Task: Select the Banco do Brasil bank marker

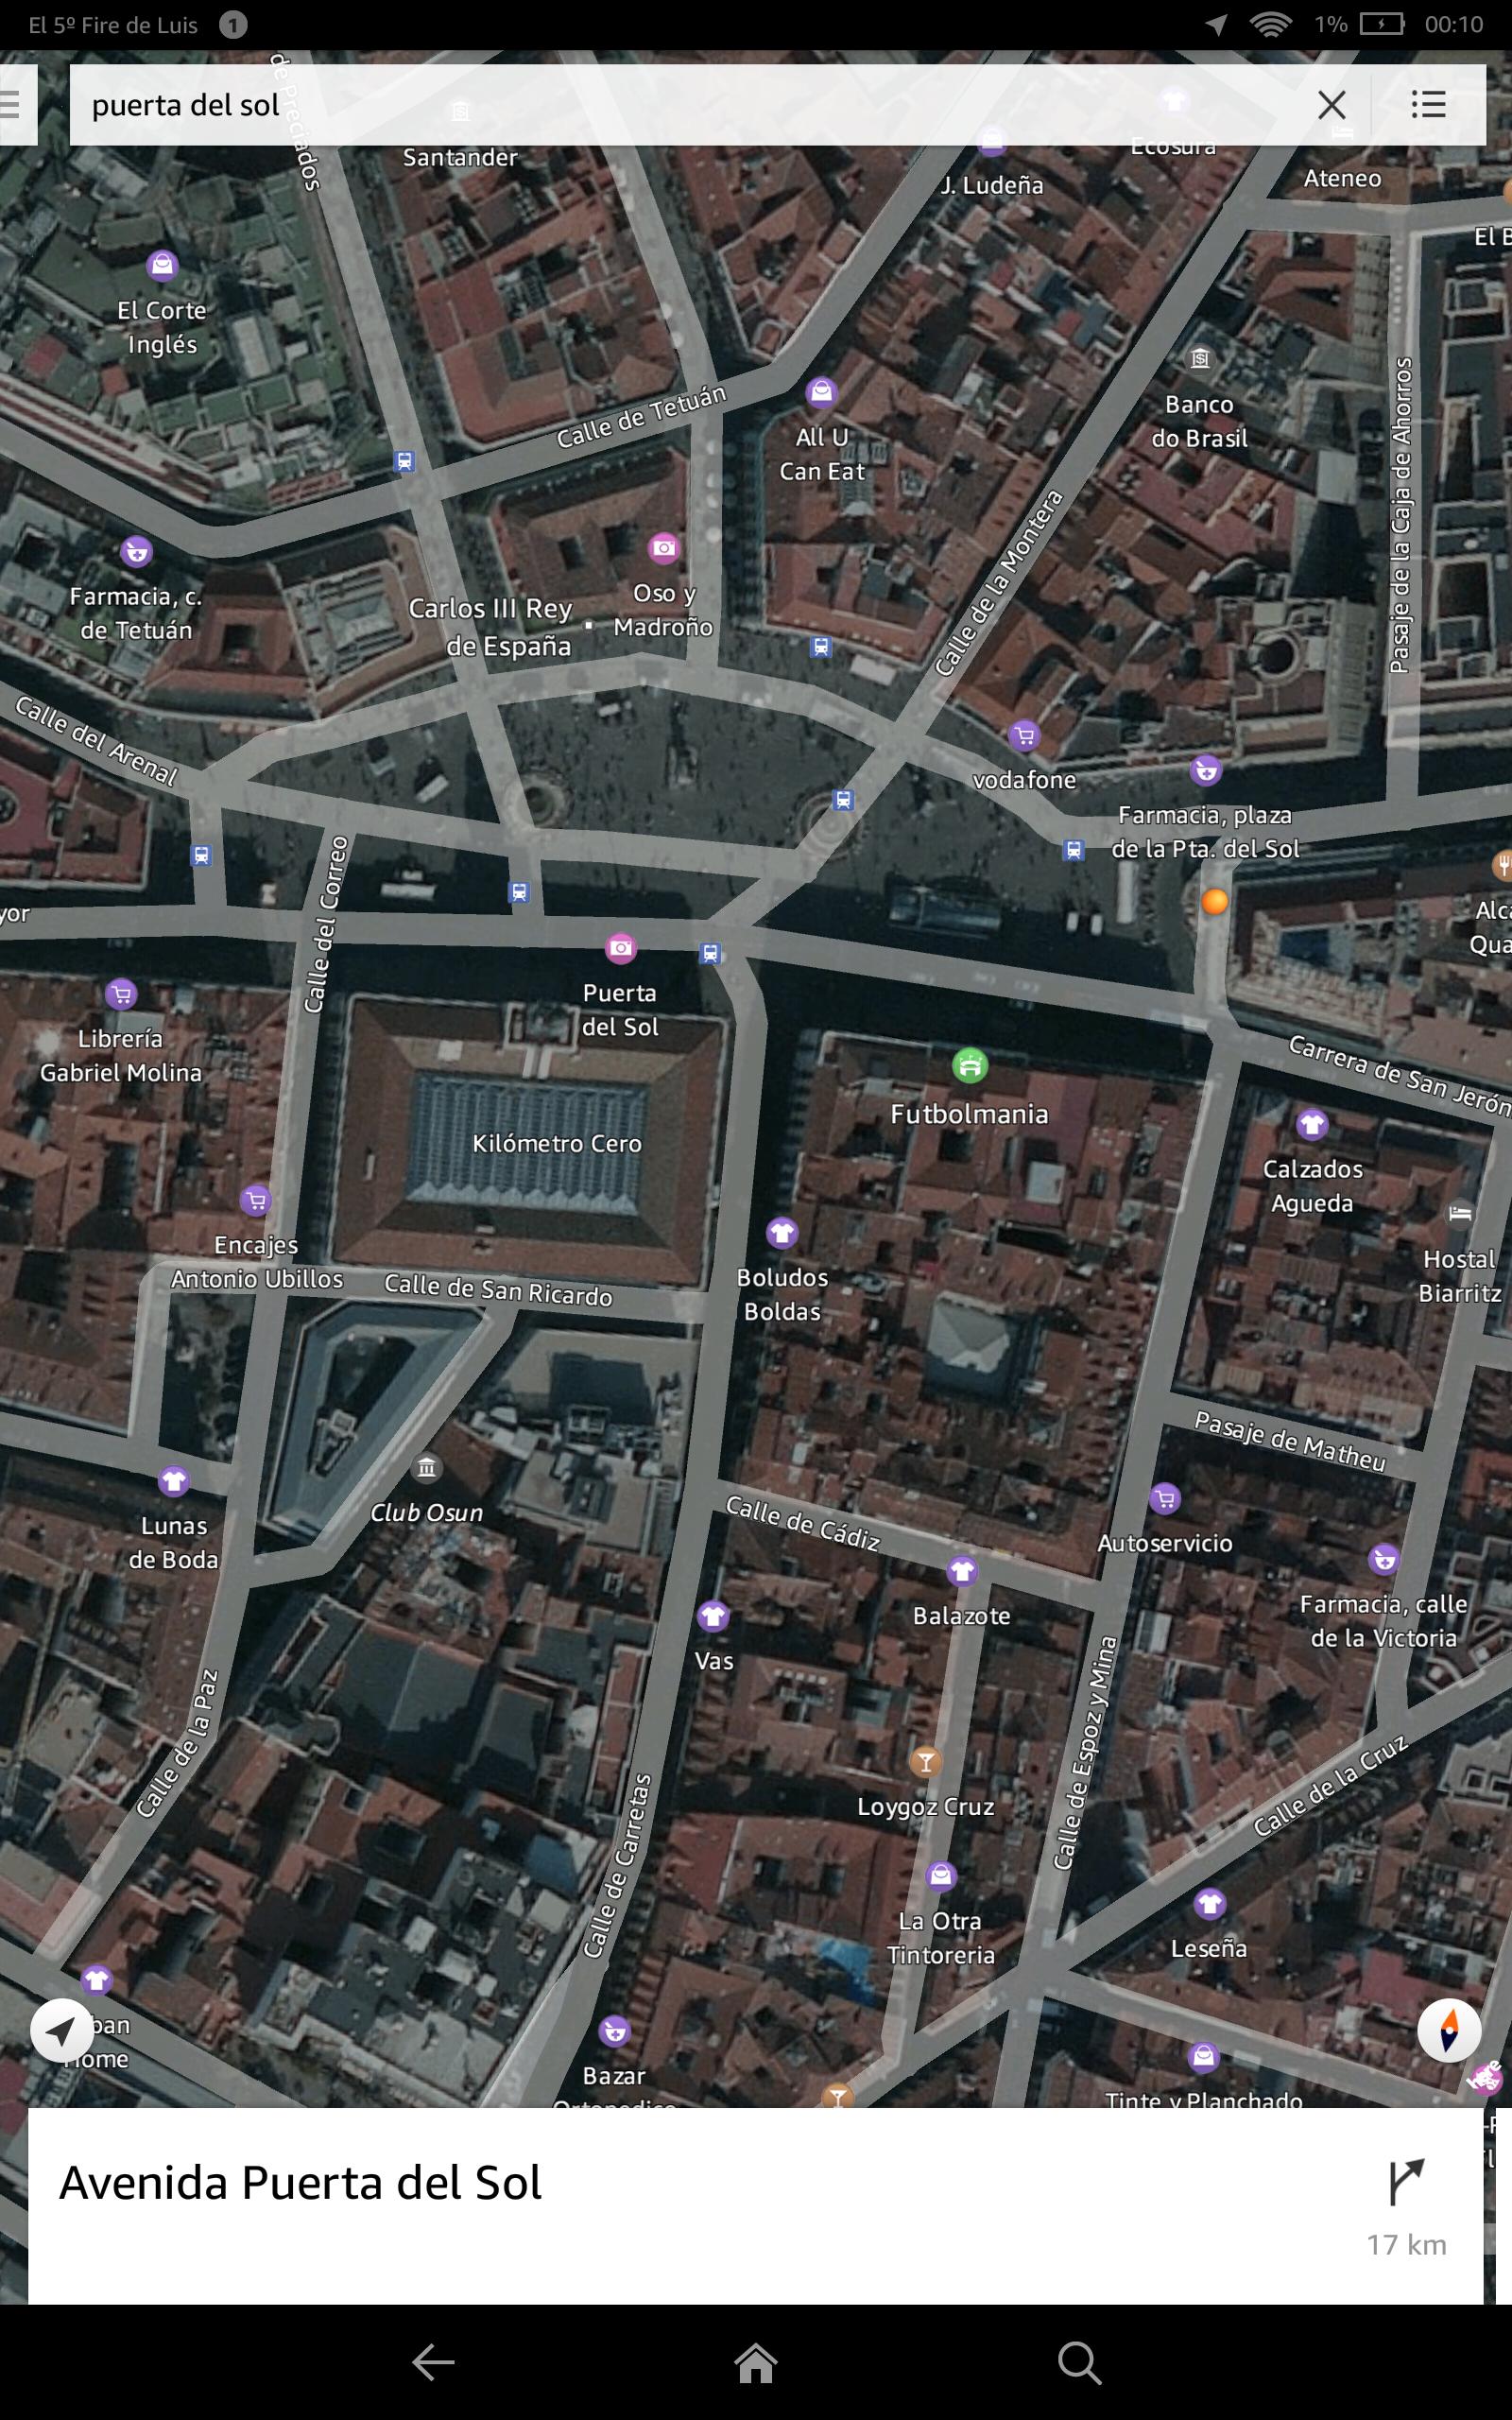Action: (x=1199, y=358)
